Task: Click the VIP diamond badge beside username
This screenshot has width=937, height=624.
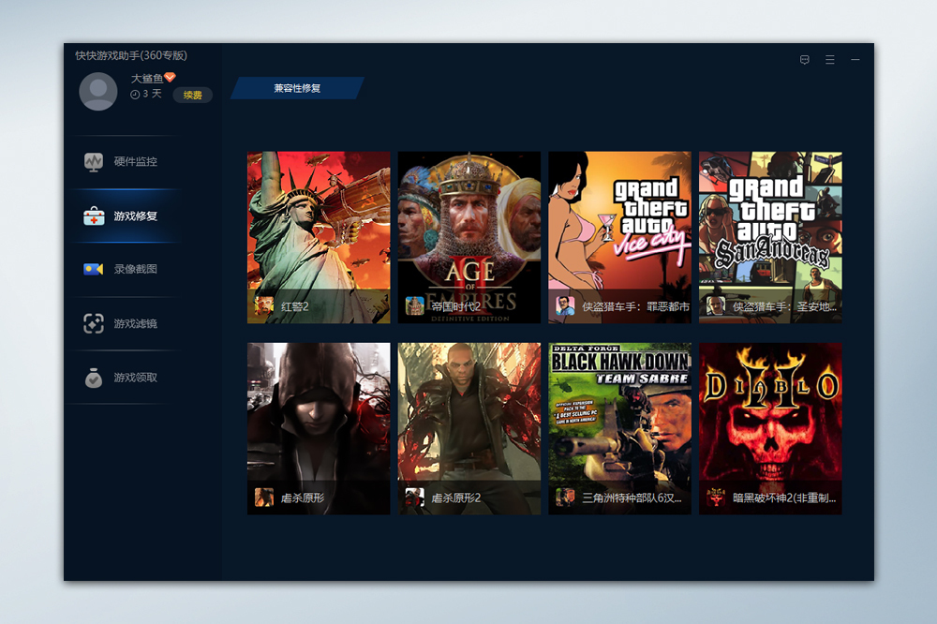Action: pyautogui.click(x=171, y=78)
